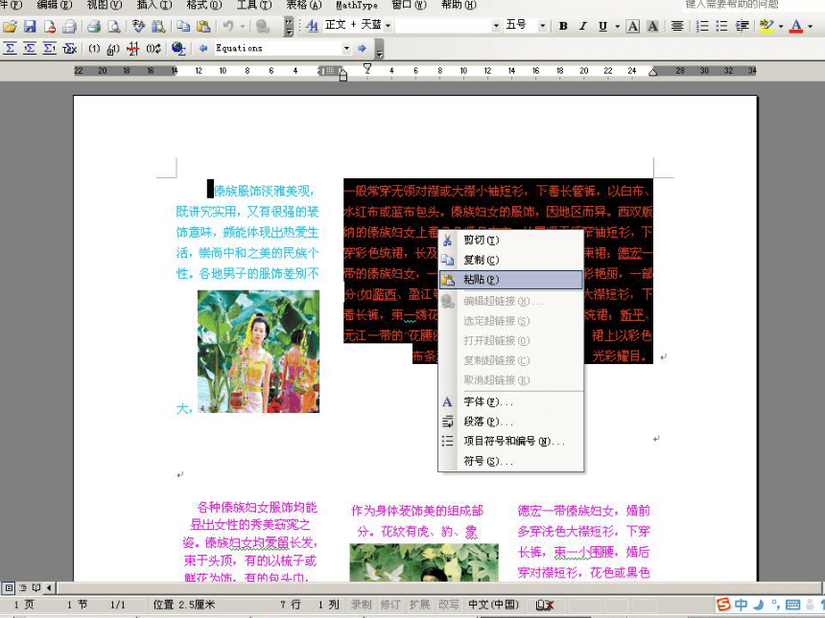Open 字体 dialog from the context menu
This screenshot has width=825, height=618.
tap(511, 402)
